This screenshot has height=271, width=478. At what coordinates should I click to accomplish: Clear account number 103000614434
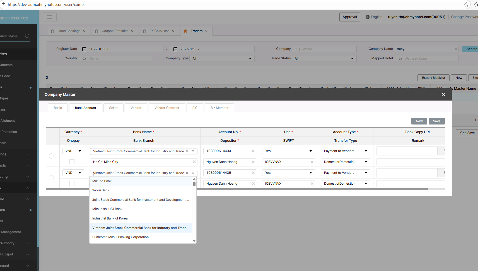[x=253, y=151]
